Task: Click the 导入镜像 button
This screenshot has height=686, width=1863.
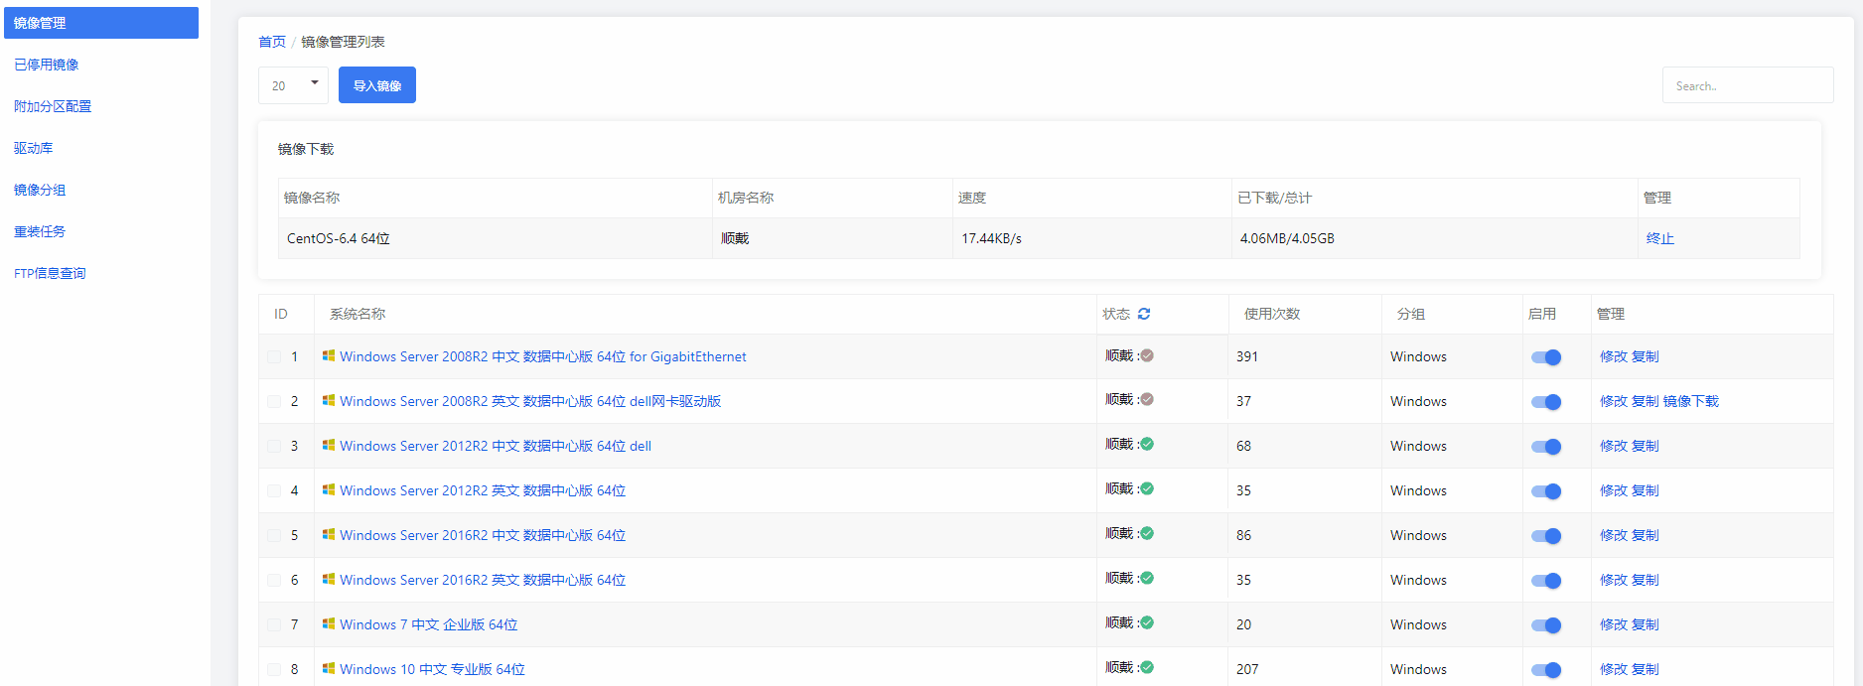Action: click(377, 85)
